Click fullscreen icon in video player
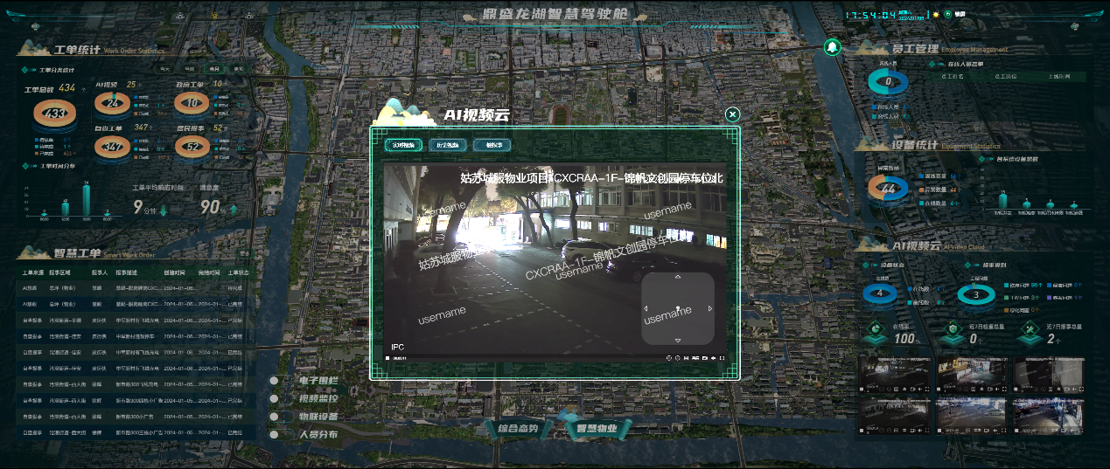 (x=723, y=358)
